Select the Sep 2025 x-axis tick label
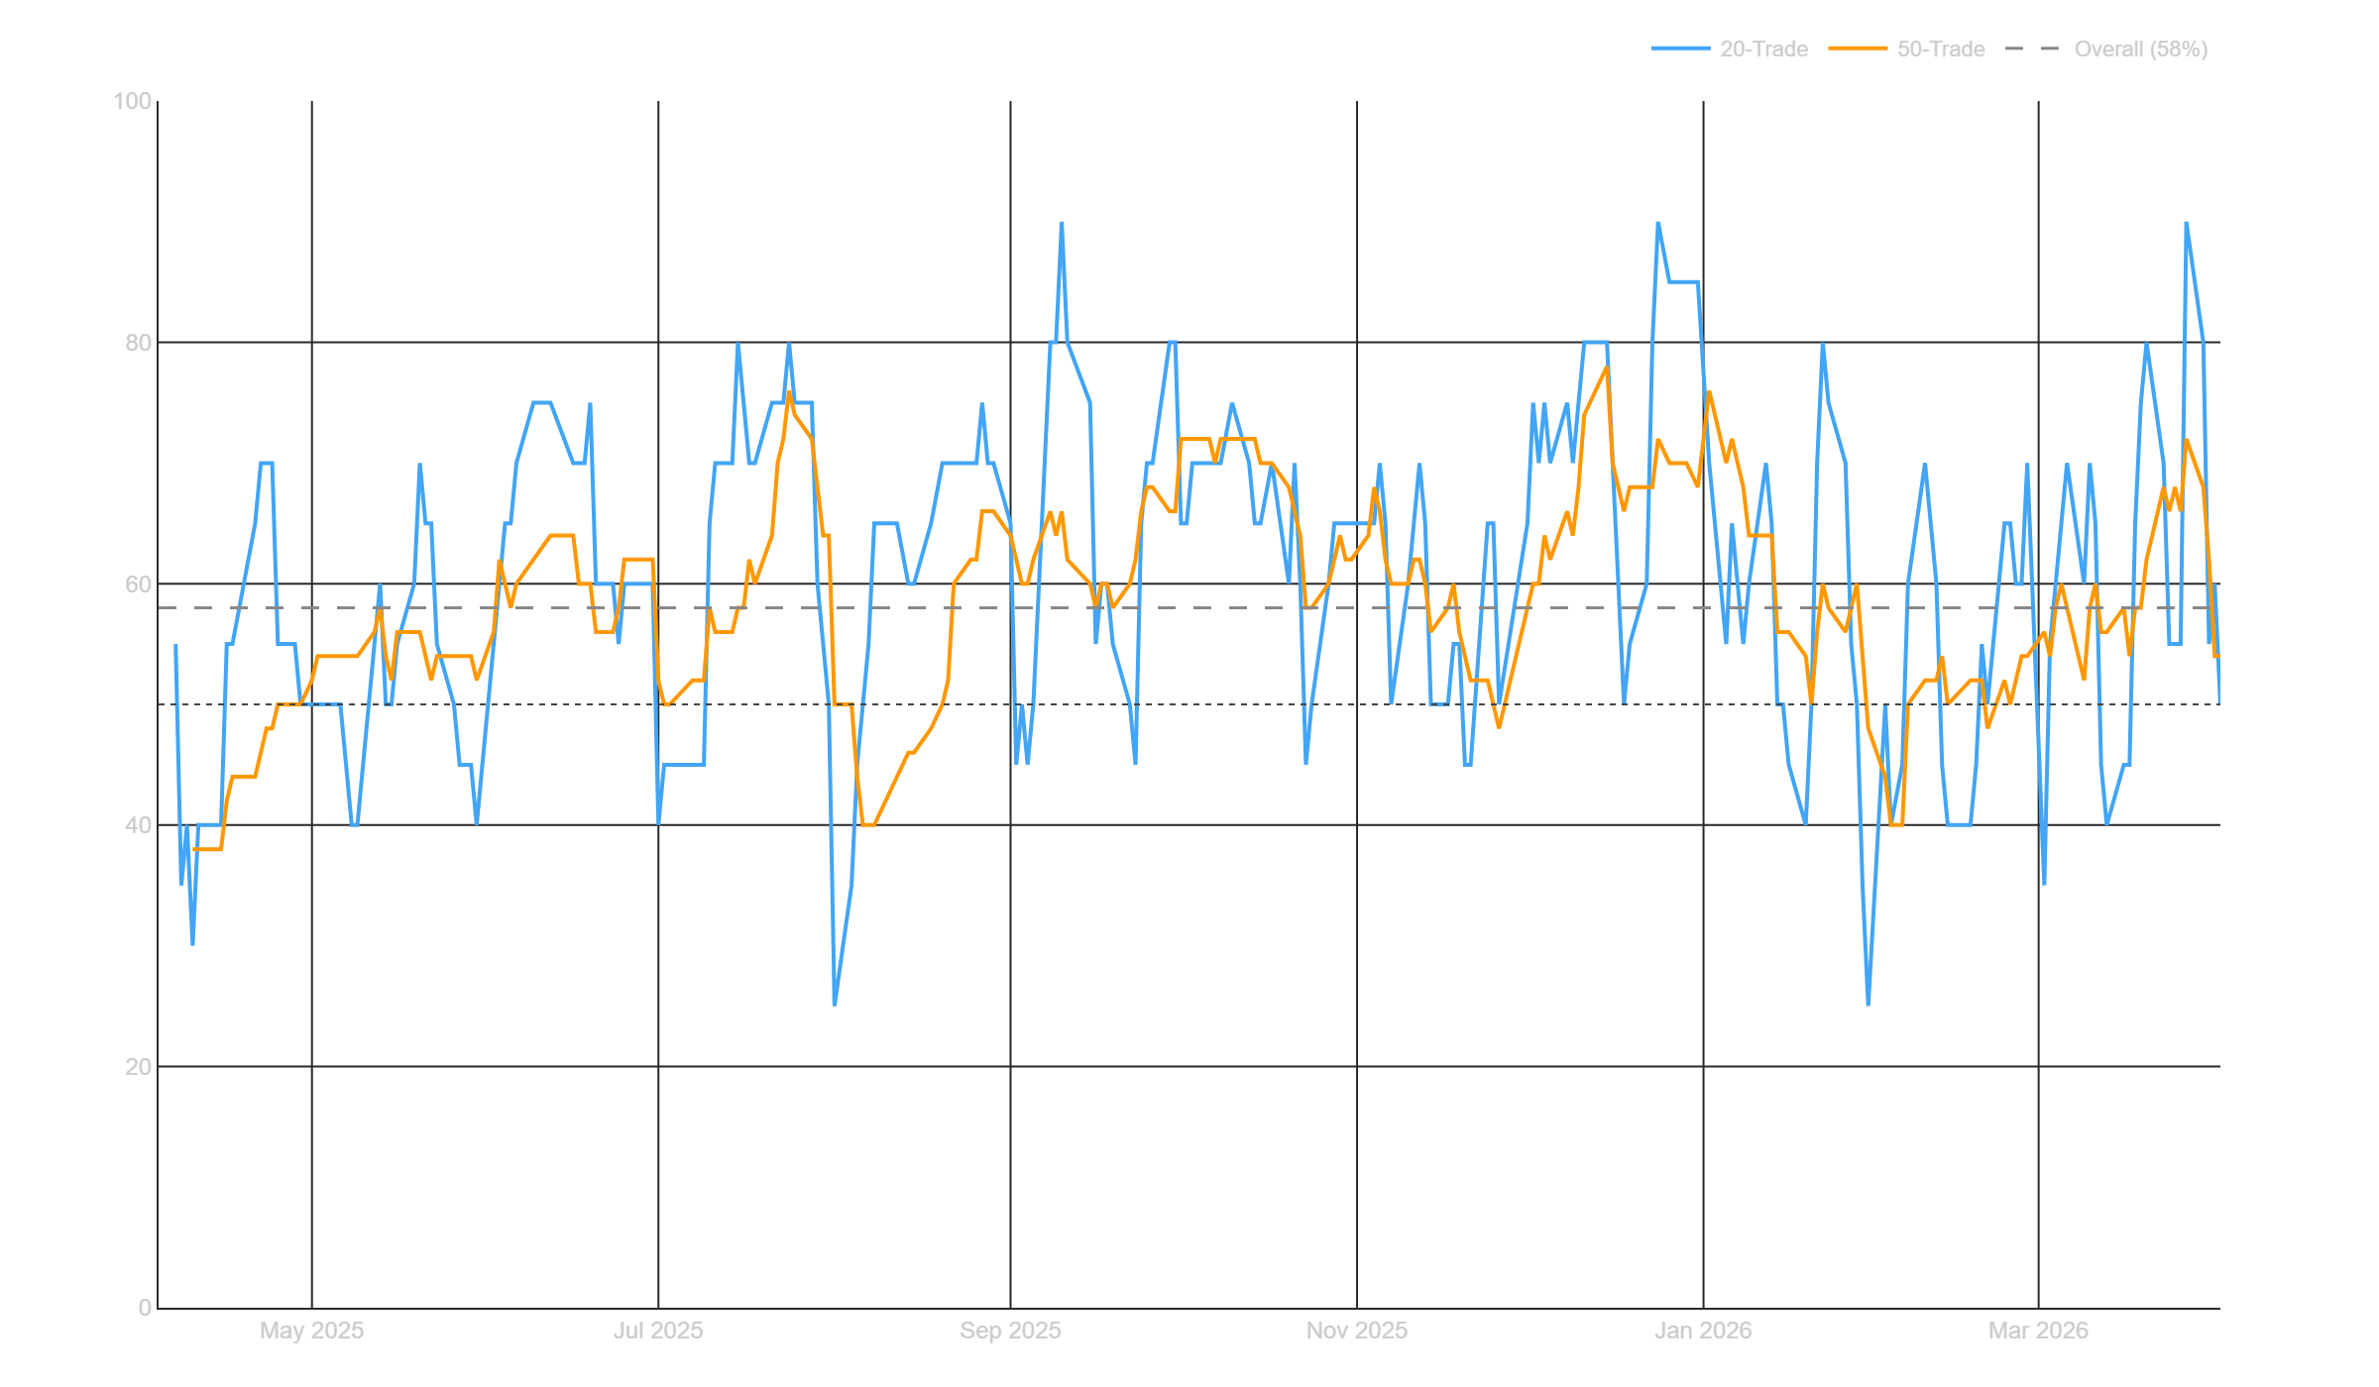Image resolution: width=2379 pixels, height=1387 pixels. click(1010, 1331)
